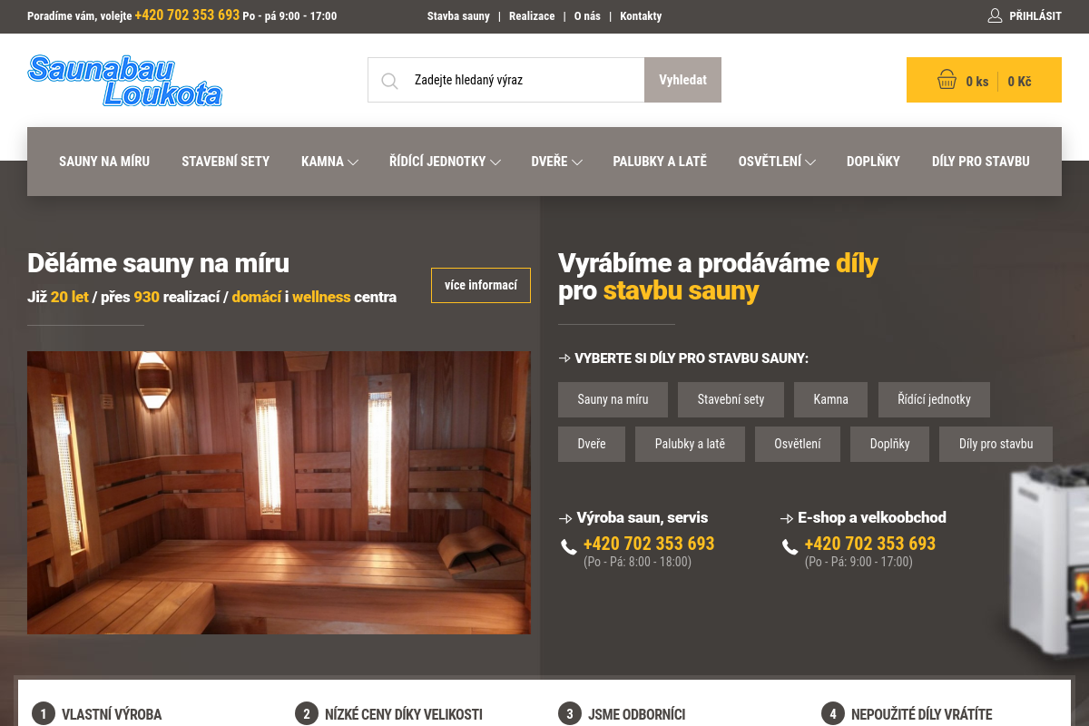
Task: Open the Stavba sauny top link
Action: pos(458,16)
